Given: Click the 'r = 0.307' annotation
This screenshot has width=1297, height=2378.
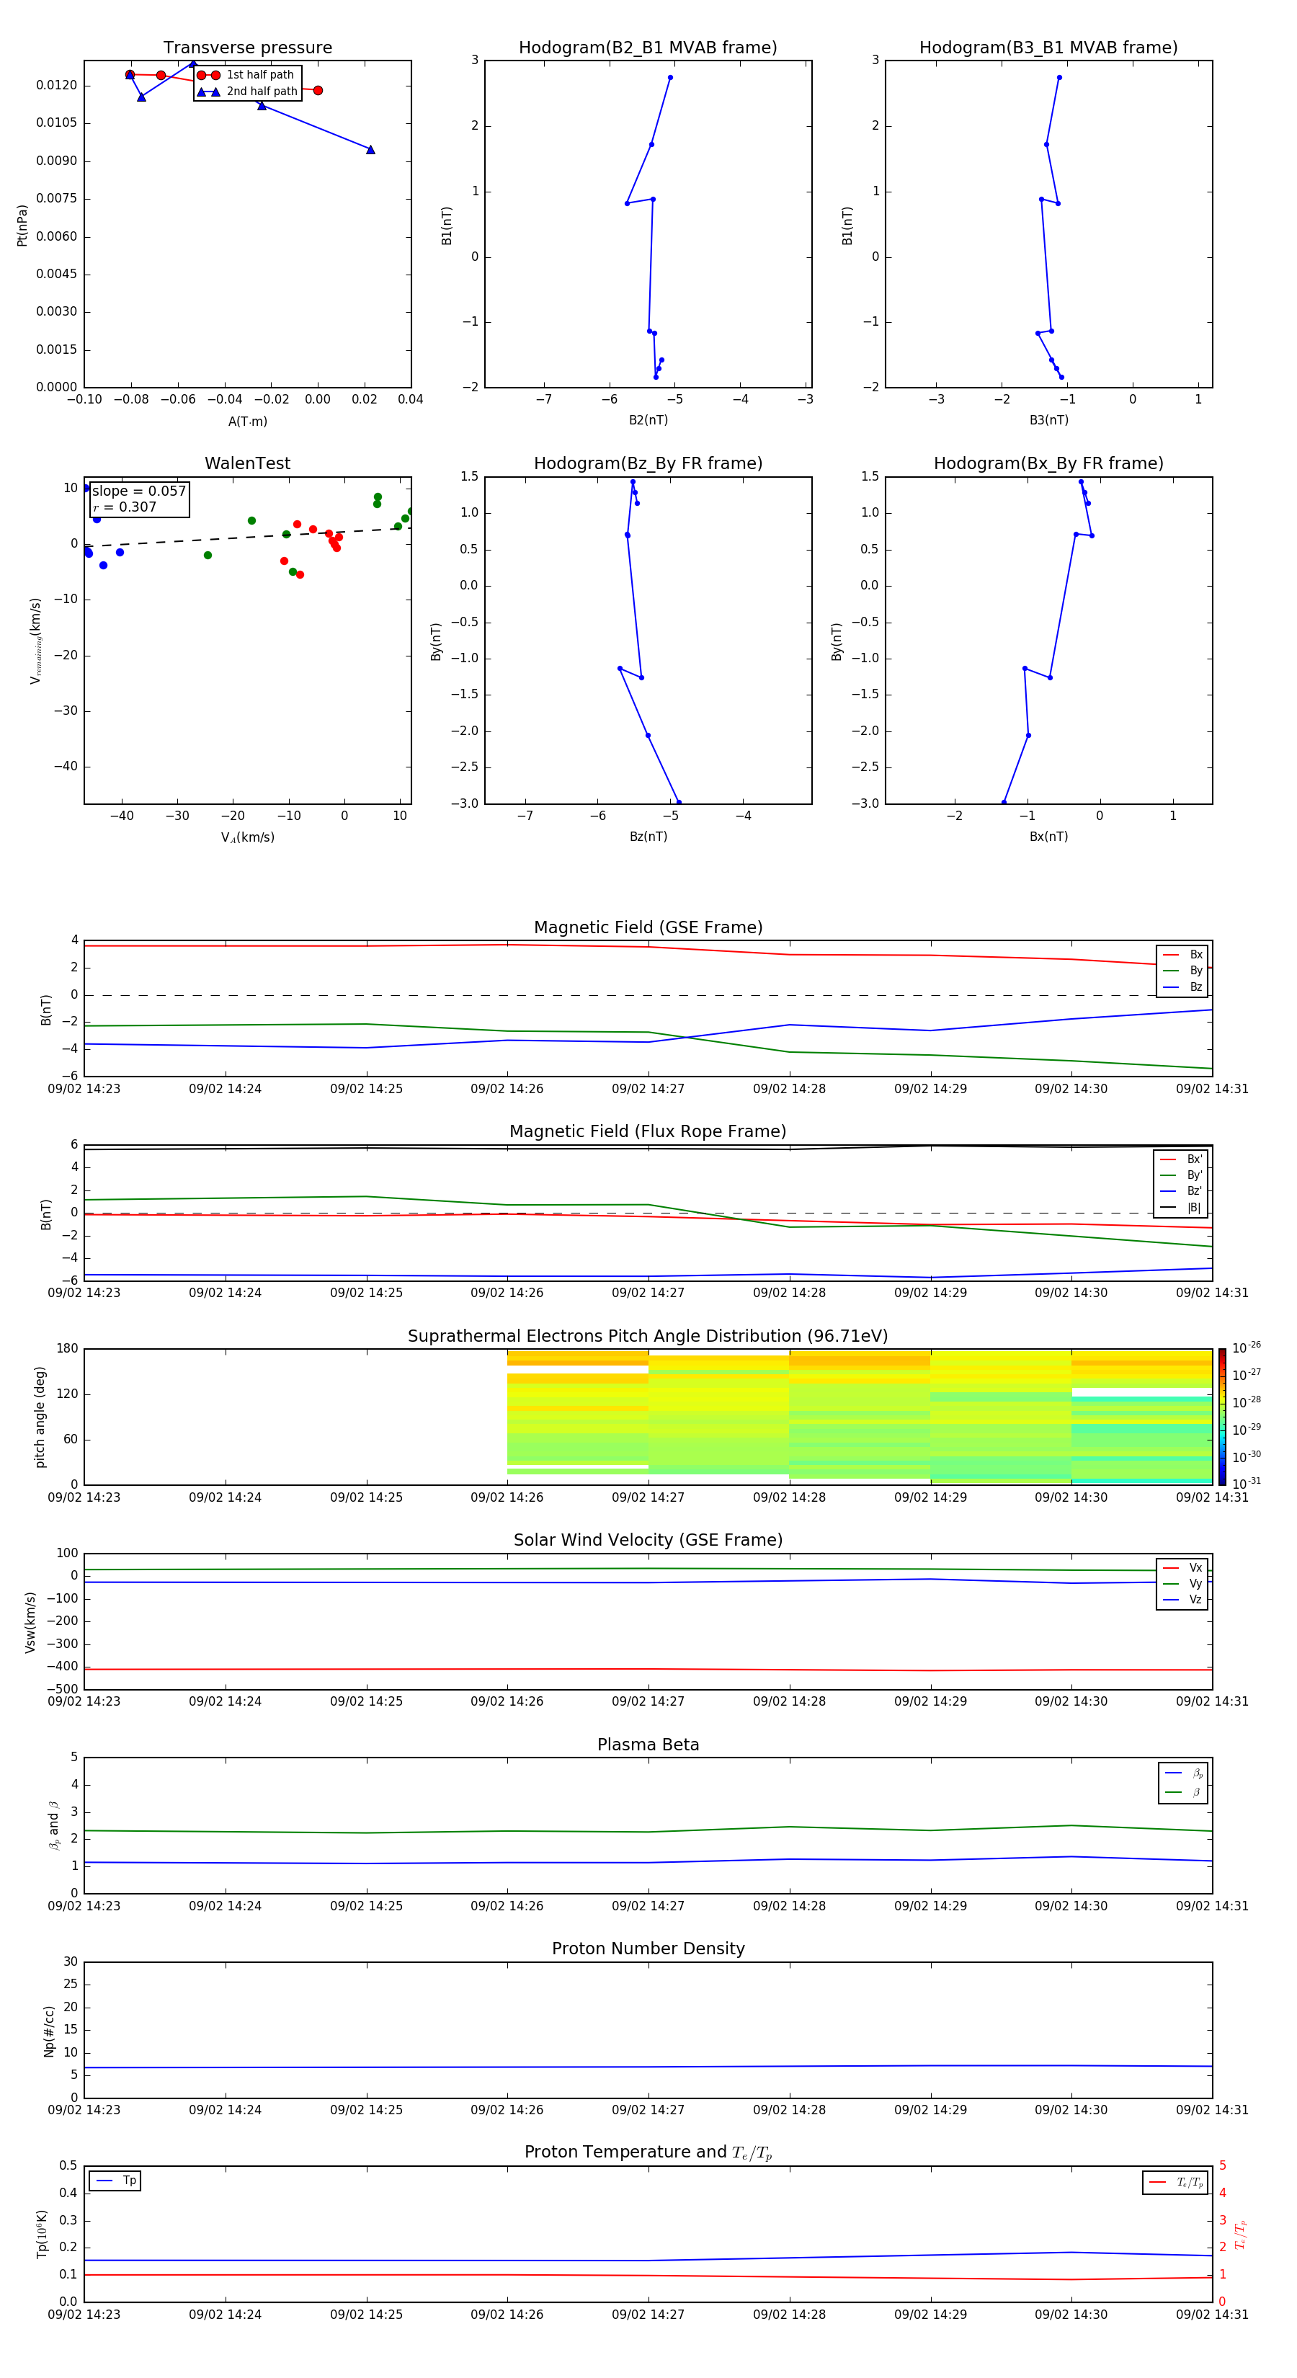Looking at the screenshot, I should tap(125, 507).
